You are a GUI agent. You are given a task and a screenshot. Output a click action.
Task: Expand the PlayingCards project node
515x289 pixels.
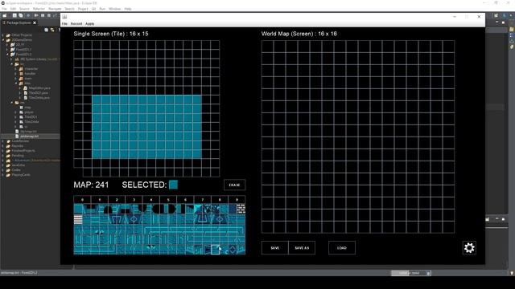[x=3, y=175]
